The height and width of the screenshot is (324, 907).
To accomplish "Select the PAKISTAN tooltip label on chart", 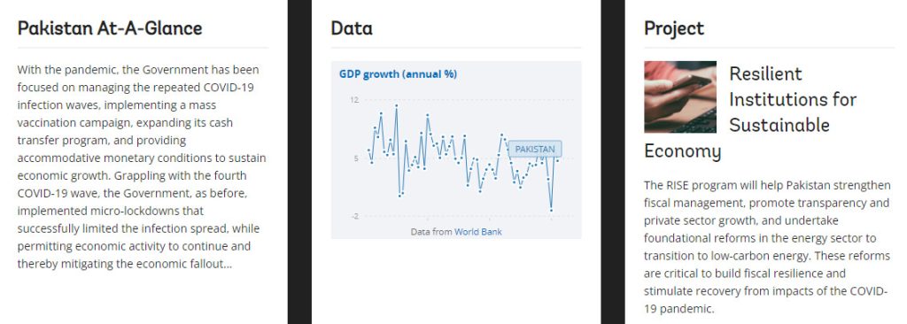I will (534, 150).
